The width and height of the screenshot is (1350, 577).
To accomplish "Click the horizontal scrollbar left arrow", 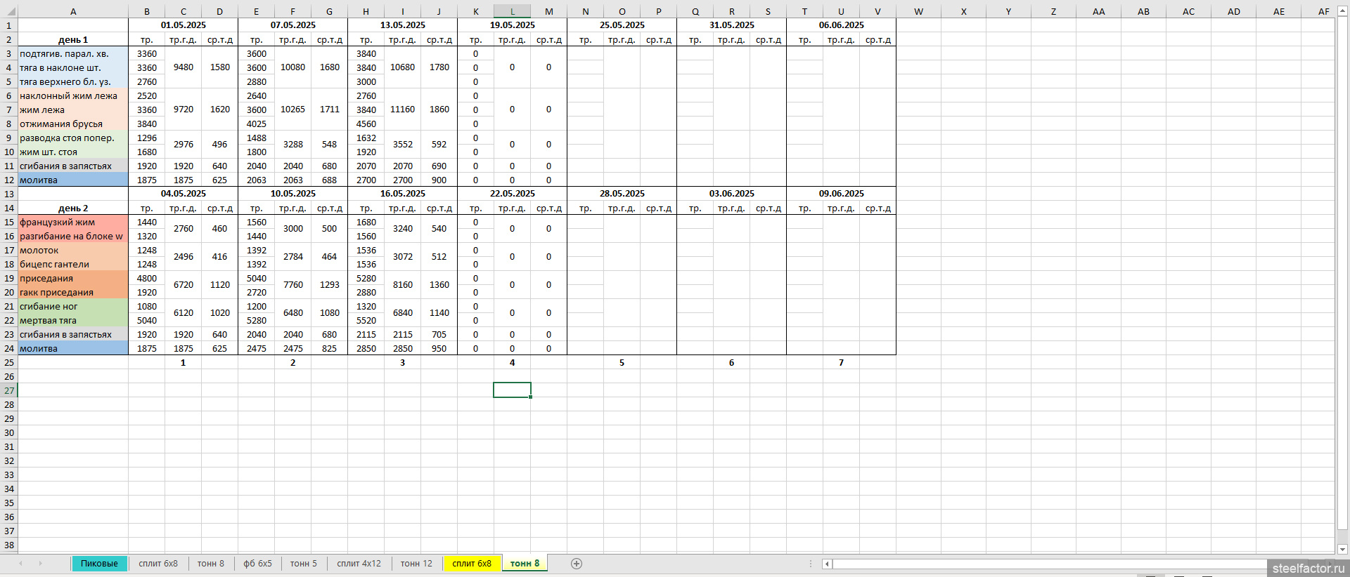I will [827, 564].
